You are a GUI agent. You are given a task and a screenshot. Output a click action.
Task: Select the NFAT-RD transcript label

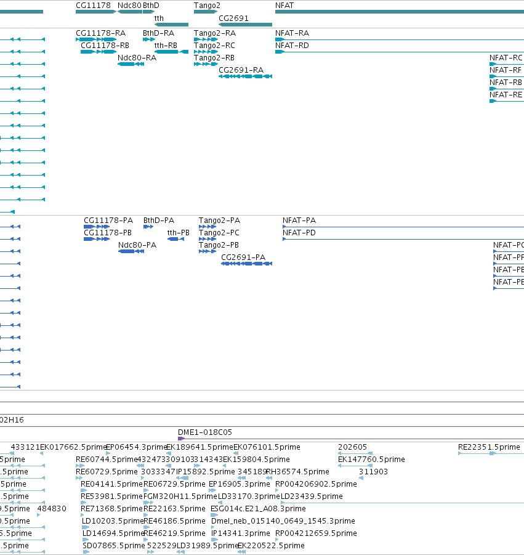[292, 46]
